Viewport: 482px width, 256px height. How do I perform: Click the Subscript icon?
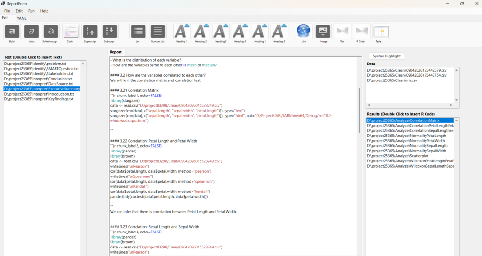click(x=109, y=32)
